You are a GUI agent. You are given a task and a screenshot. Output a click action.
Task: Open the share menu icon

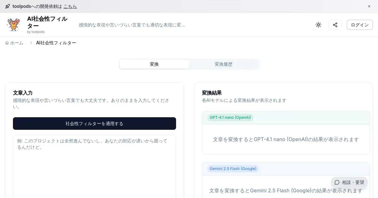pos(335,25)
